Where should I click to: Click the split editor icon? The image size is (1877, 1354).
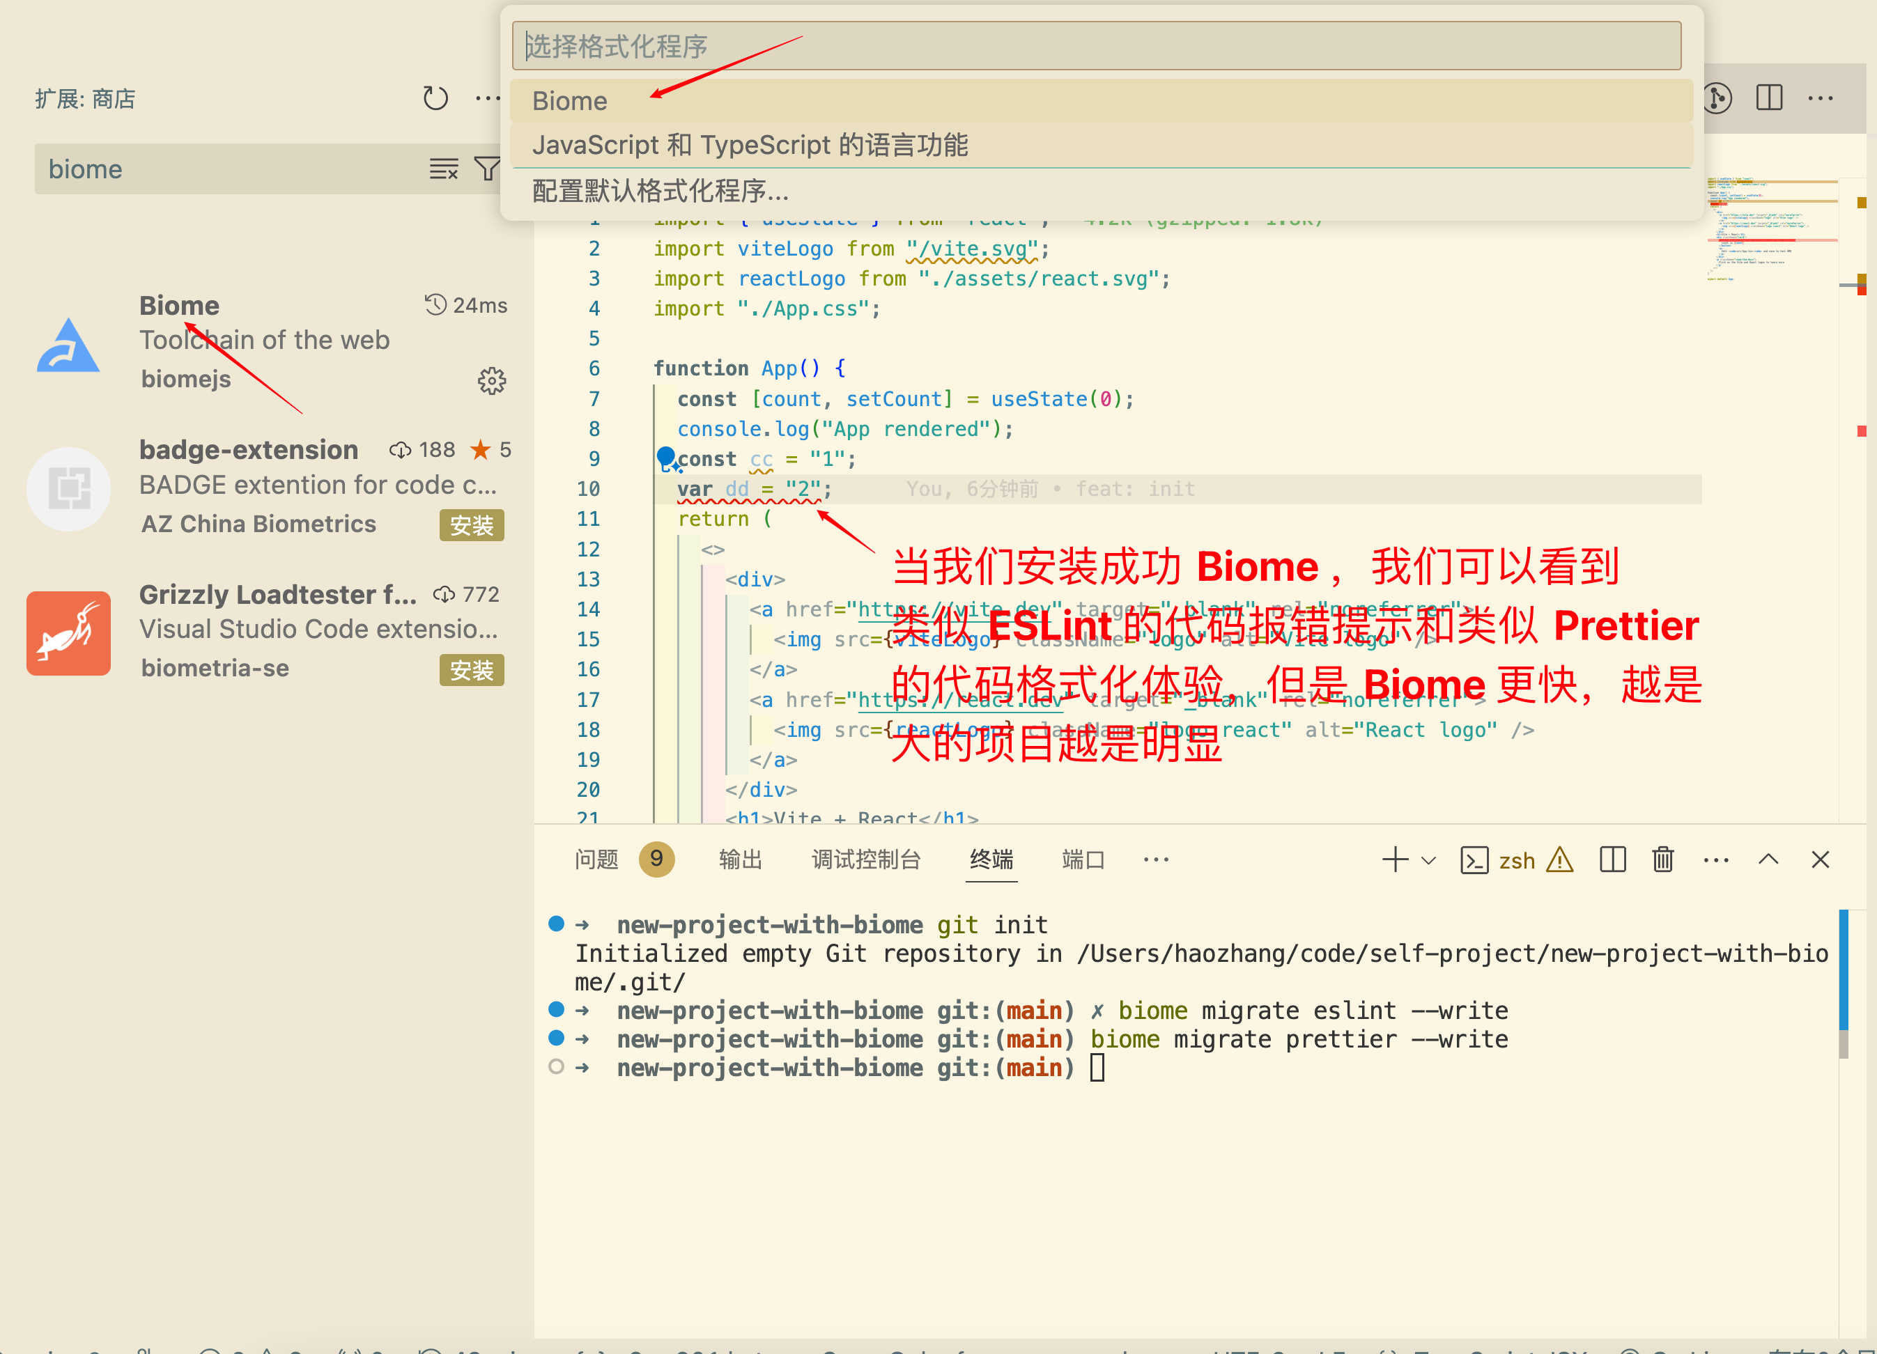click(1768, 98)
